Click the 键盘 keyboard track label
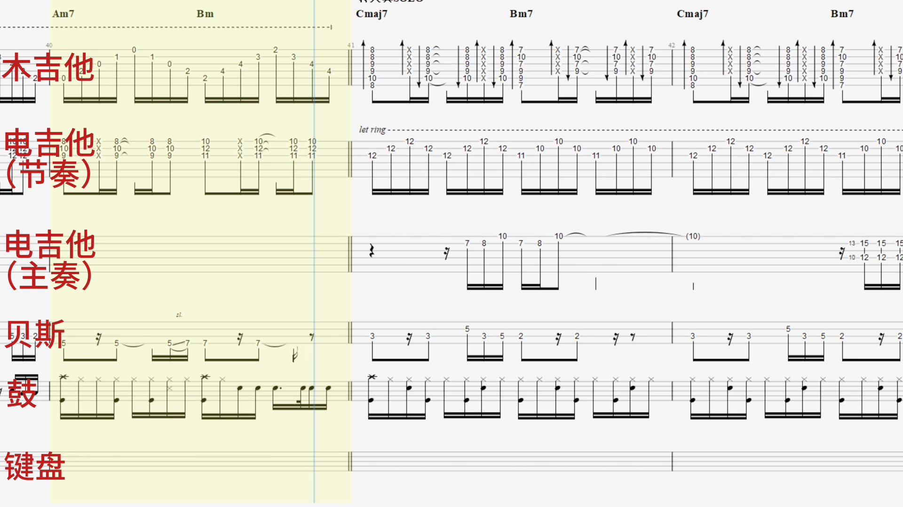This screenshot has width=903, height=507. pos(35,466)
